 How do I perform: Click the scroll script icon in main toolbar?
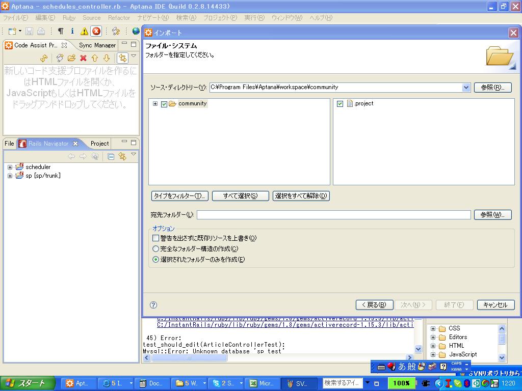tap(116, 31)
